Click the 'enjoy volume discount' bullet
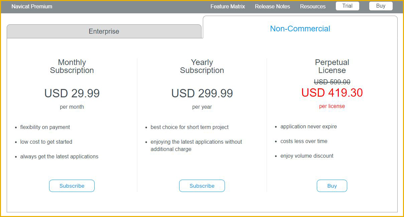 coord(307,156)
